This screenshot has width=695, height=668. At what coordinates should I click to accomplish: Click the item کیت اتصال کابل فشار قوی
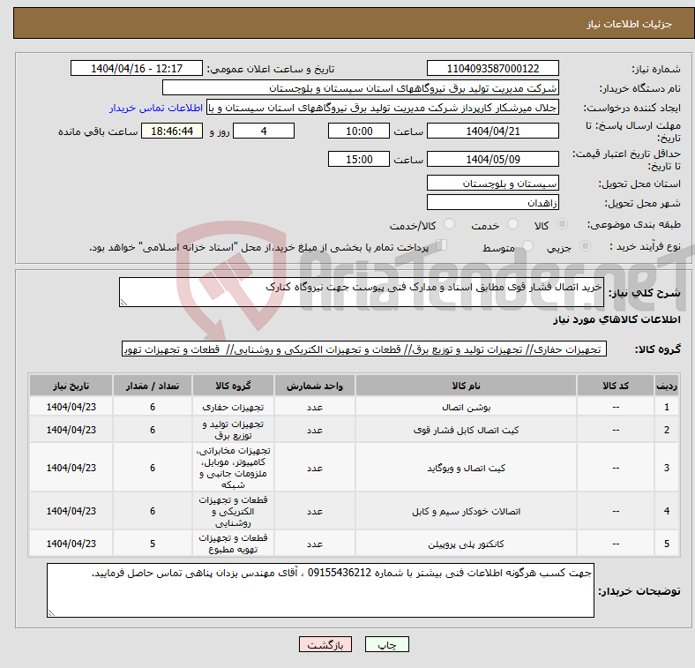pyautogui.click(x=466, y=430)
